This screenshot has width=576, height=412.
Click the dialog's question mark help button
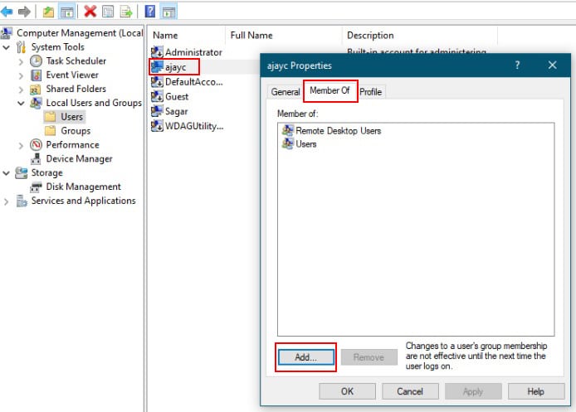pos(517,65)
